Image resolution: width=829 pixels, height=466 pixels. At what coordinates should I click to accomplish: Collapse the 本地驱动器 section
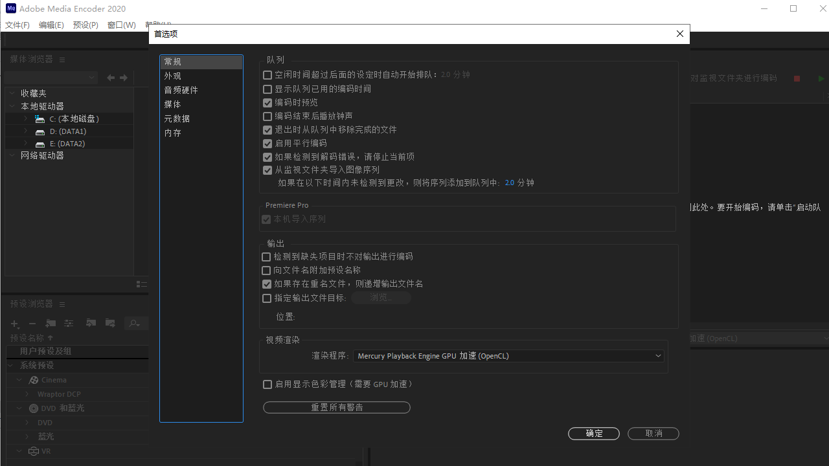click(x=11, y=105)
